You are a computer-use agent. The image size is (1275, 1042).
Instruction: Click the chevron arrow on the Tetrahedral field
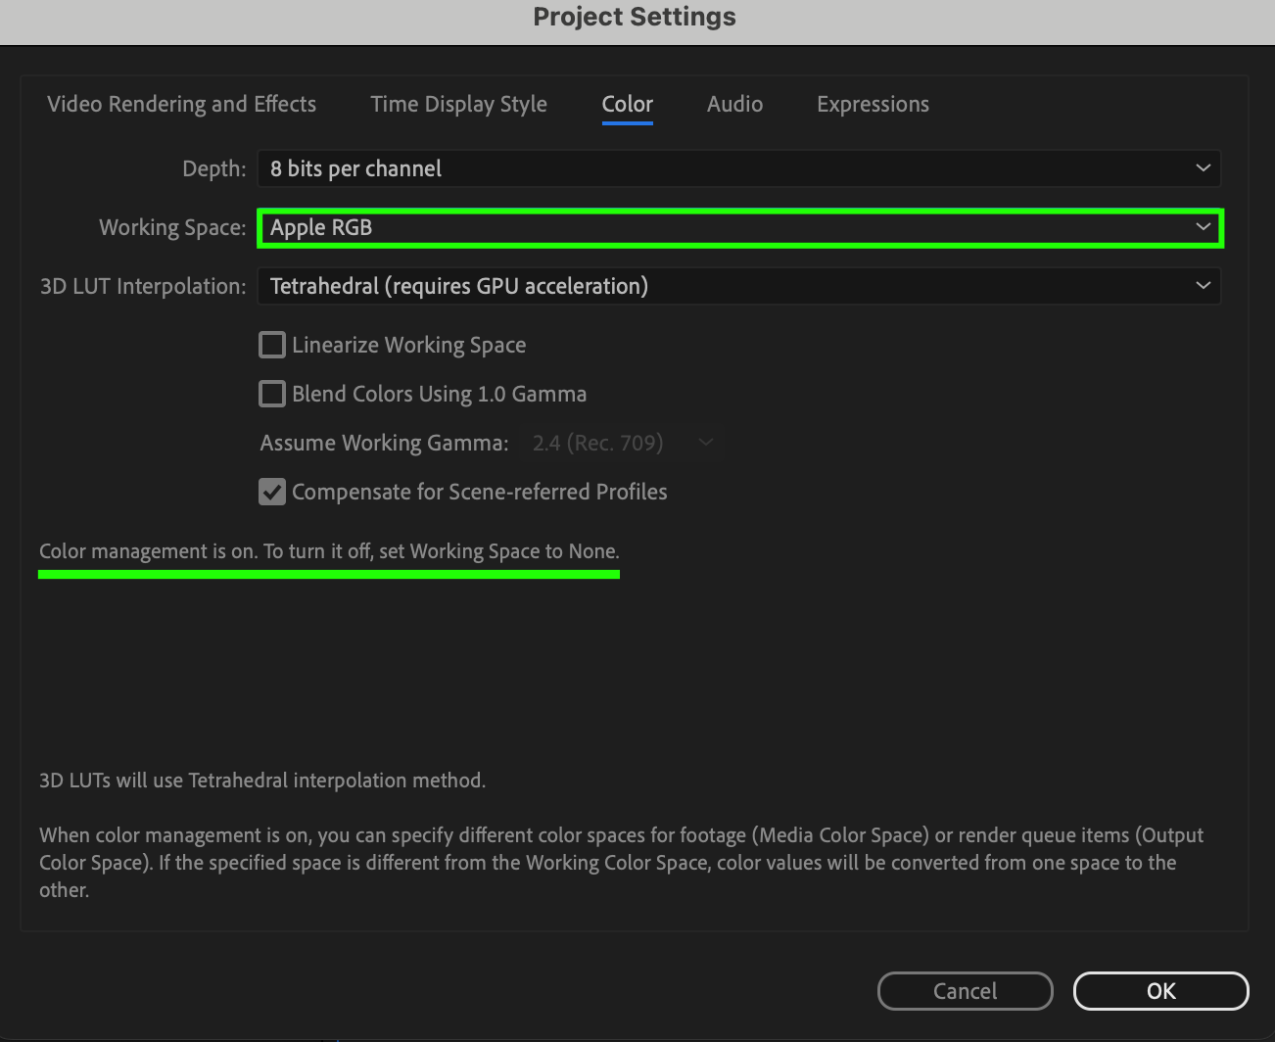click(x=1203, y=286)
